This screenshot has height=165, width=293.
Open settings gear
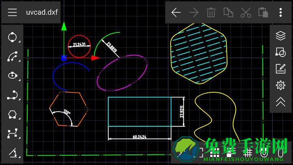tap(281, 85)
